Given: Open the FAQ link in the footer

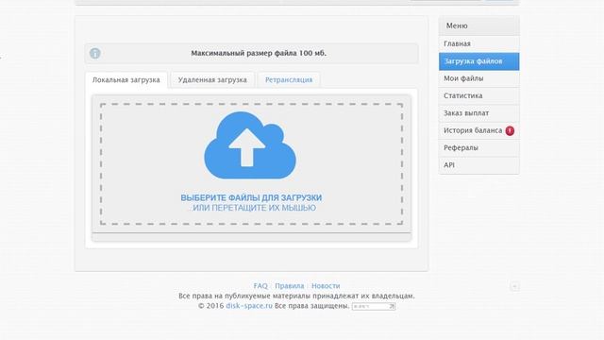Looking at the screenshot, I should coord(260,286).
